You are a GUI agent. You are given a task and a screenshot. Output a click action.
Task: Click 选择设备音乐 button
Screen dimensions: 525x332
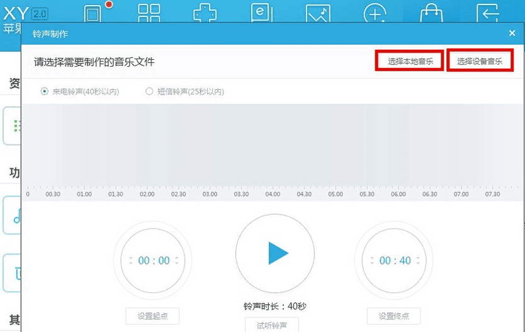click(x=480, y=61)
